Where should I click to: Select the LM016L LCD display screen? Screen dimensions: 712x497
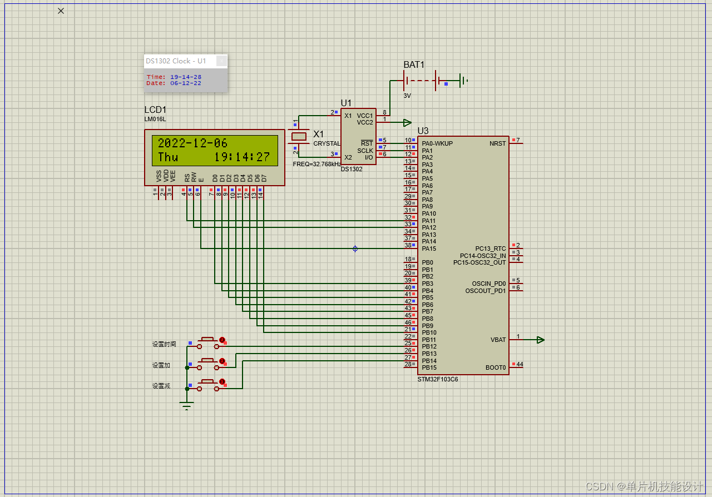coord(215,150)
